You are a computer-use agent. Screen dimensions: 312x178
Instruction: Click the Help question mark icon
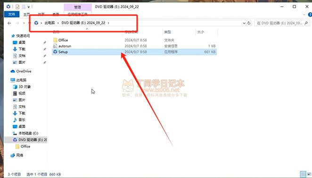point(310,15)
